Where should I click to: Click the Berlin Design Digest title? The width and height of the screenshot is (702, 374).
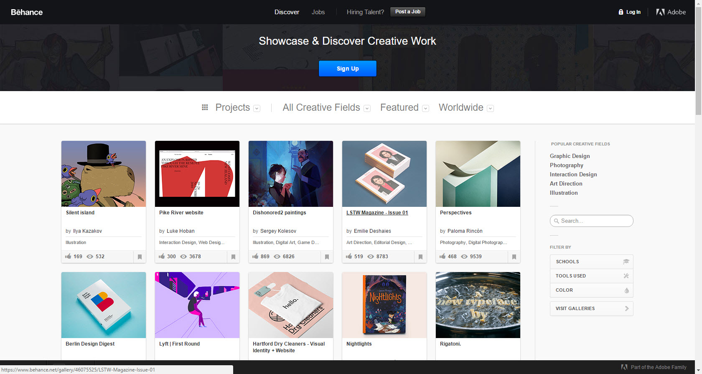90,344
